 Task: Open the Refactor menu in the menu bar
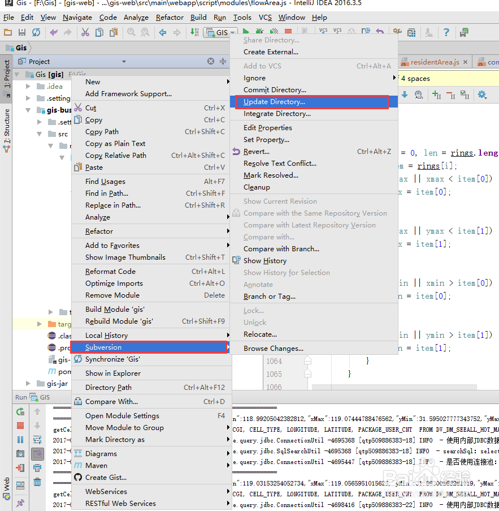click(170, 18)
